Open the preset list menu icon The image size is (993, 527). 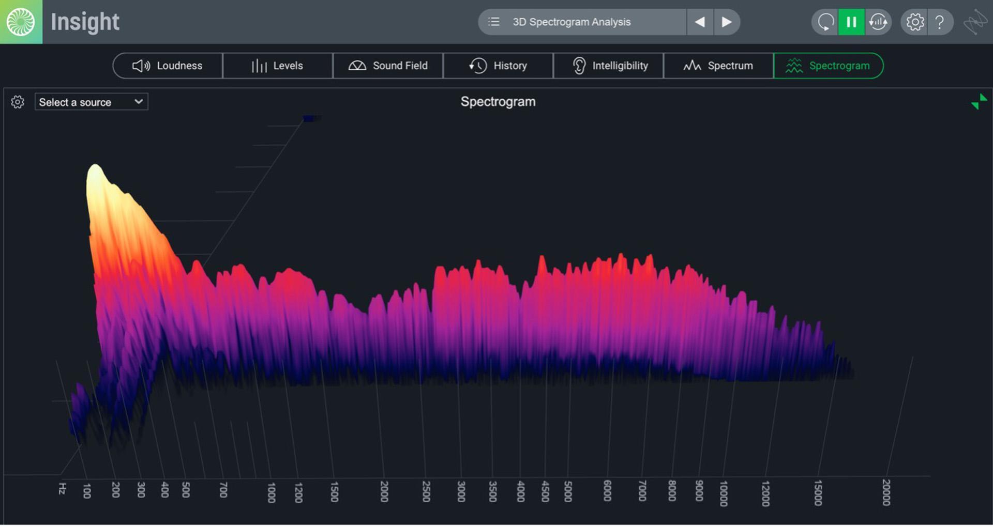click(x=494, y=22)
